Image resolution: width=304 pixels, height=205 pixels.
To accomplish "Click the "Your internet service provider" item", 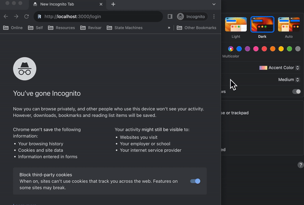I will (x=150, y=150).
